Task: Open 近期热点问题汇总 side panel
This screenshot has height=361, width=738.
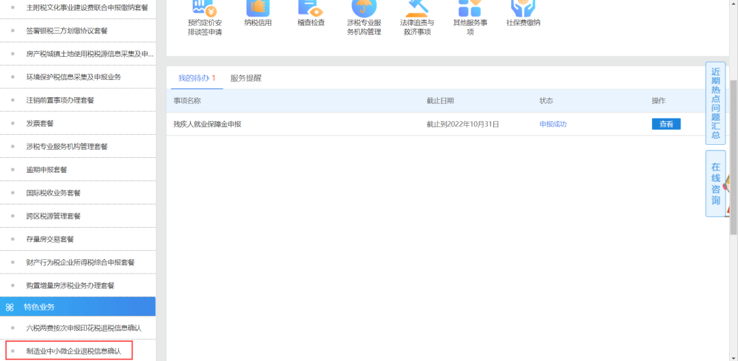Action: tap(715, 103)
